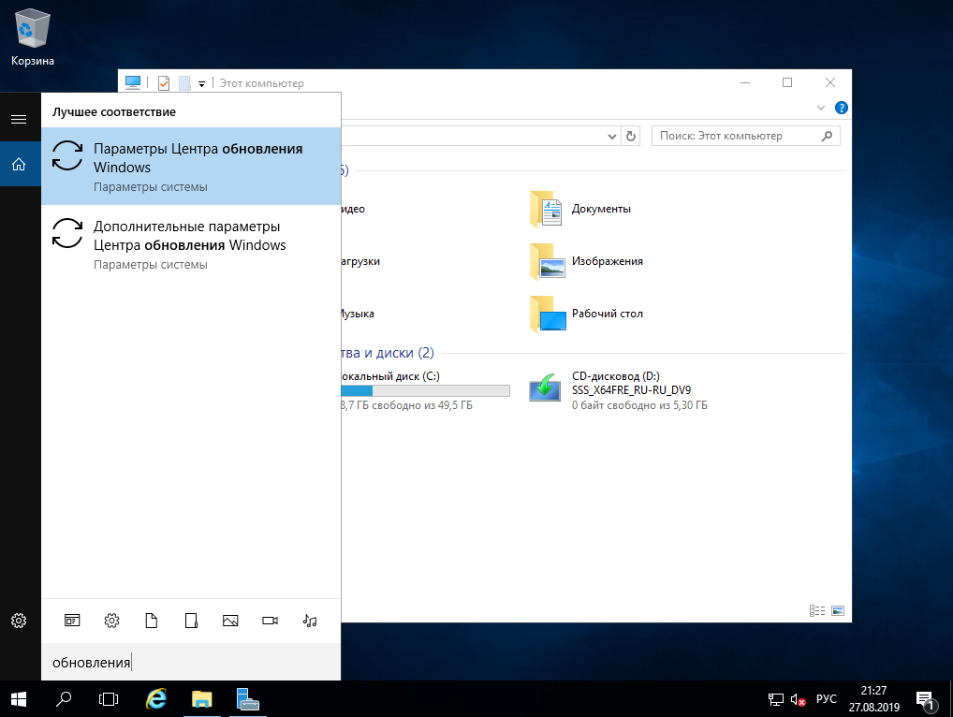953x717 pixels.
Task: Filter search results by Apps
Action: pos(72,620)
